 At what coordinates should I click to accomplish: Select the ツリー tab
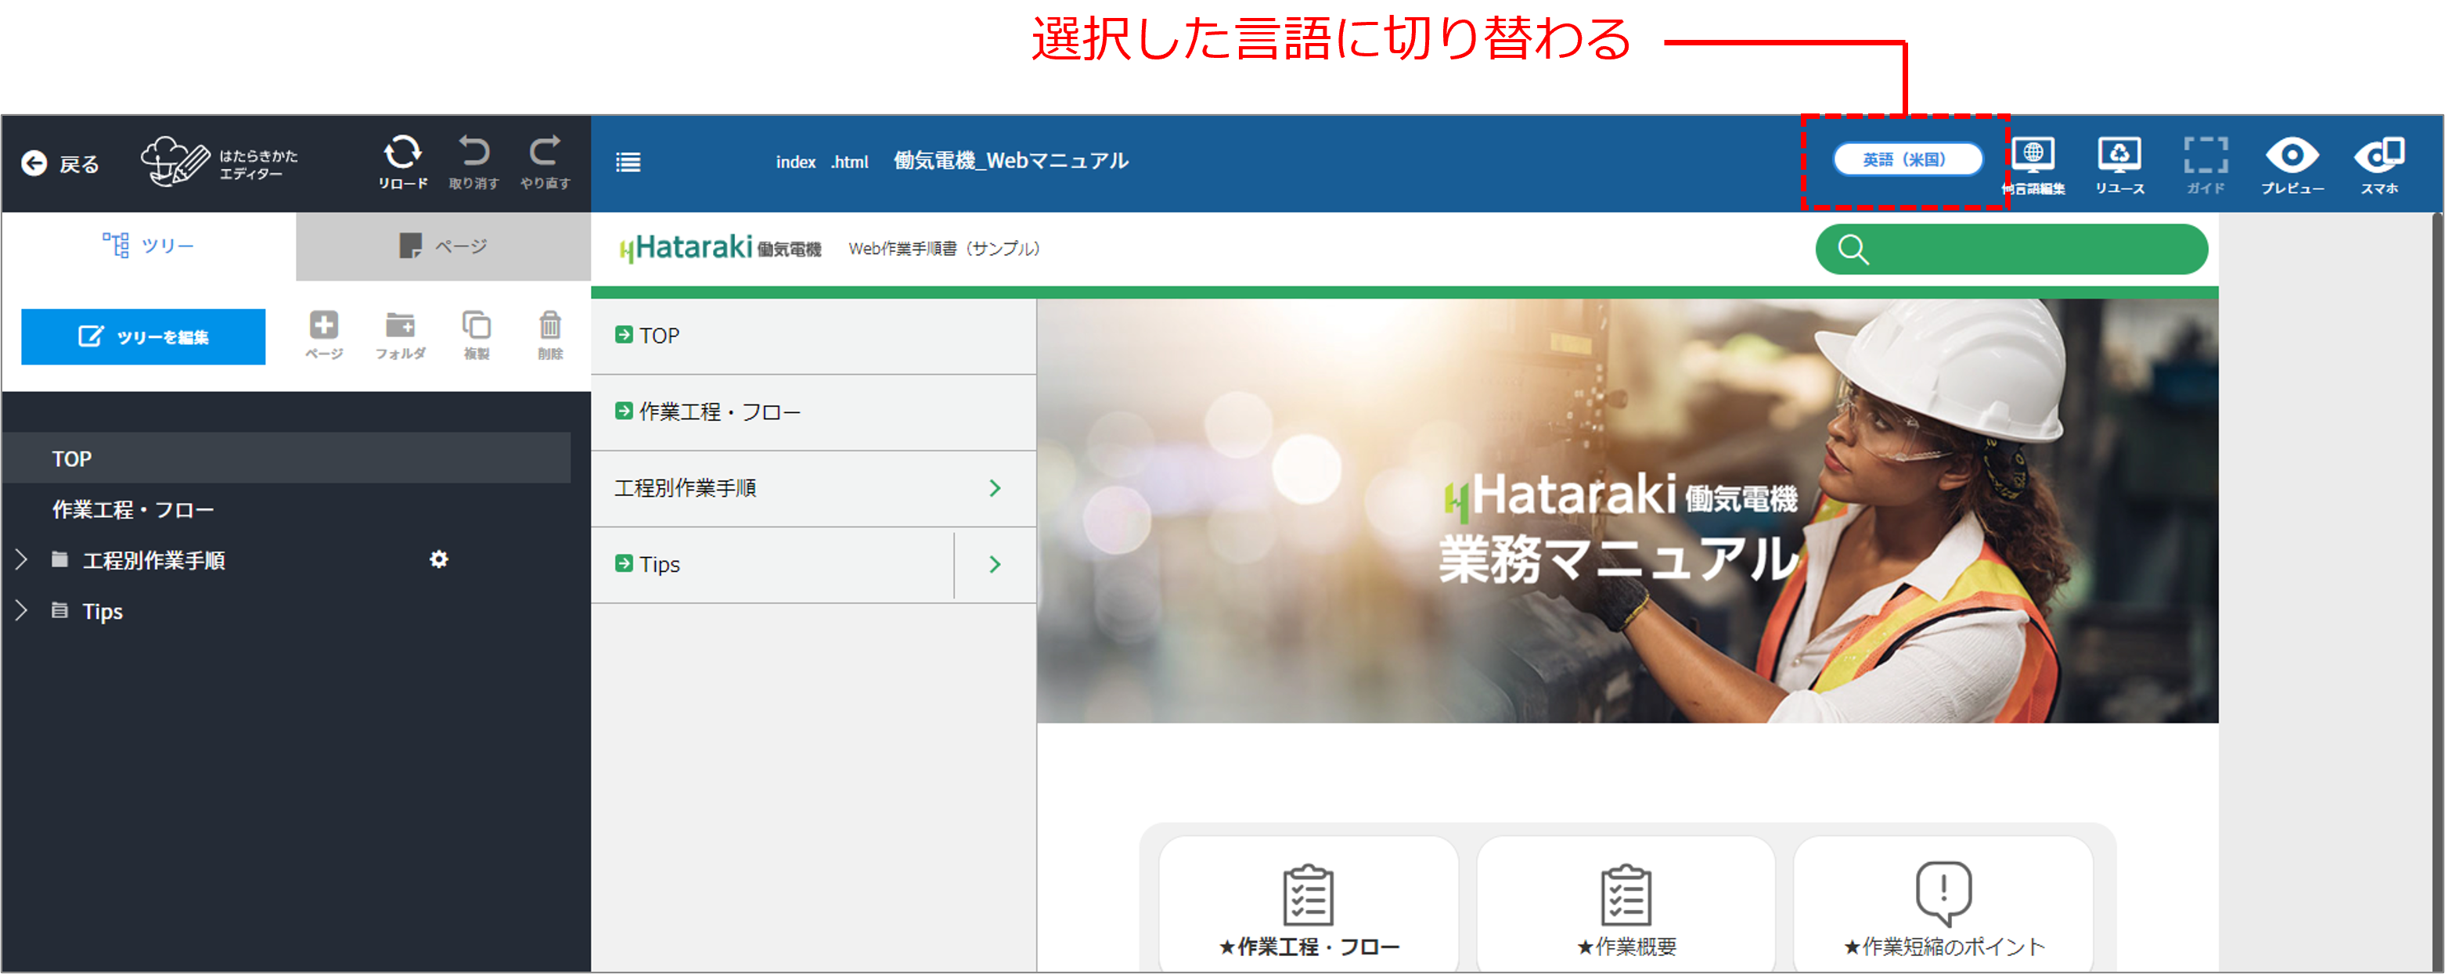pyautogui.click(x=149, y=246)
